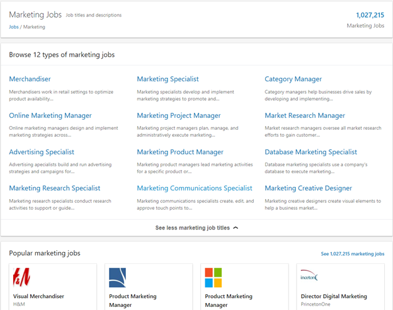Open Category Manager job type
Viewport: 393px width, 310px height.
coord(293,79)
